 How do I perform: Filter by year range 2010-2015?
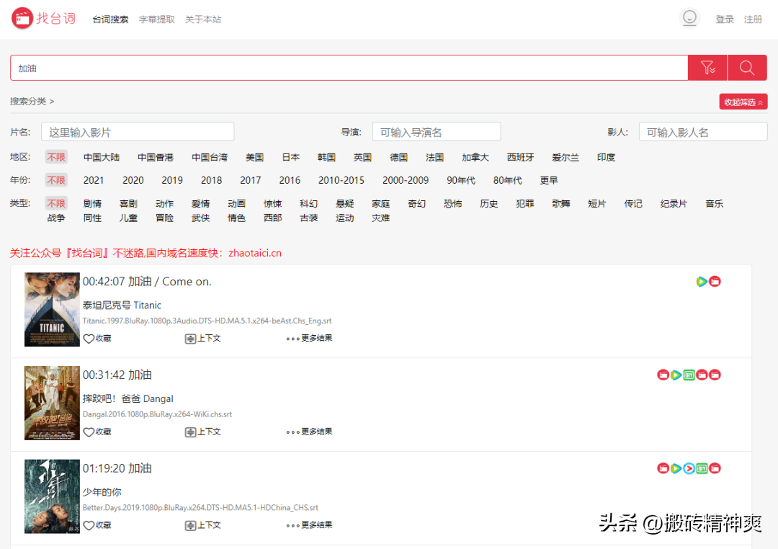[341, 180]
